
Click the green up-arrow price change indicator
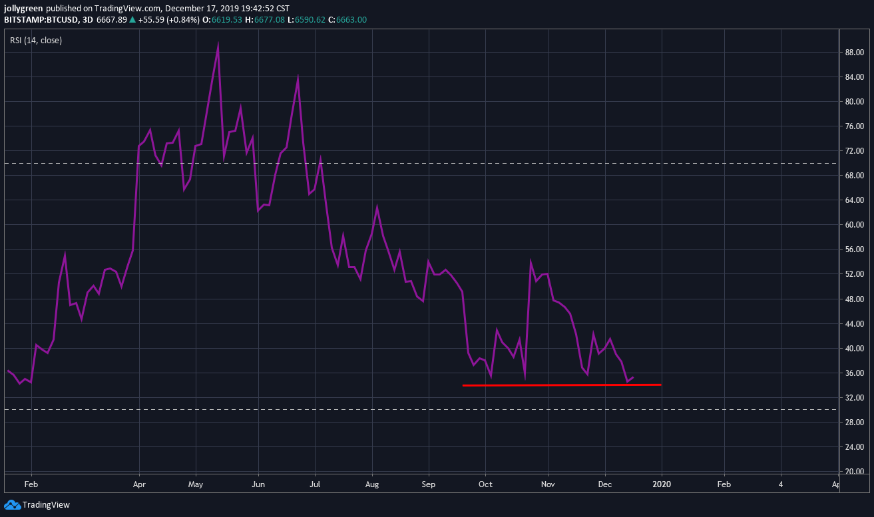pos(132,20)
